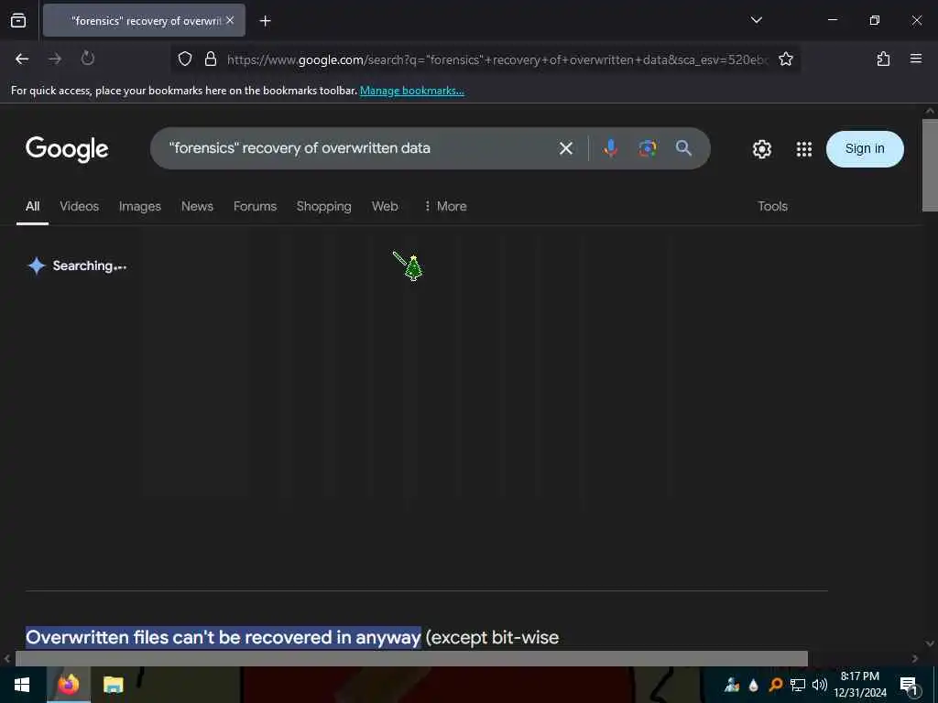Open the Windows Start menu
The image size is (938, 703).
tap(22, 685)
